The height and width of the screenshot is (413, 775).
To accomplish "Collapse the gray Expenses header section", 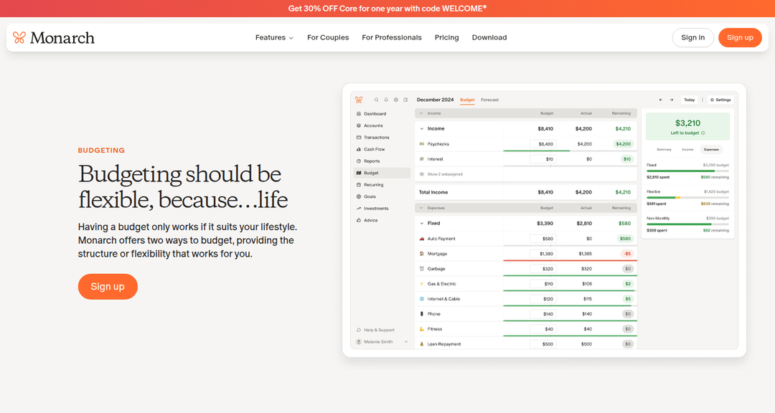I will 421,208.
